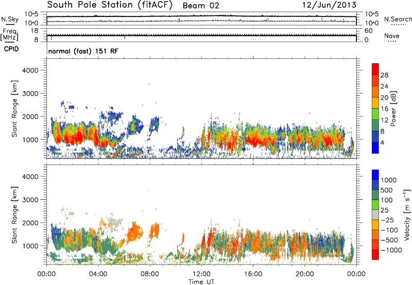The image size is (412, 285).
Task: Pick Velocity colorbar segment between -1000 and -500
Action: coord(375,244)
